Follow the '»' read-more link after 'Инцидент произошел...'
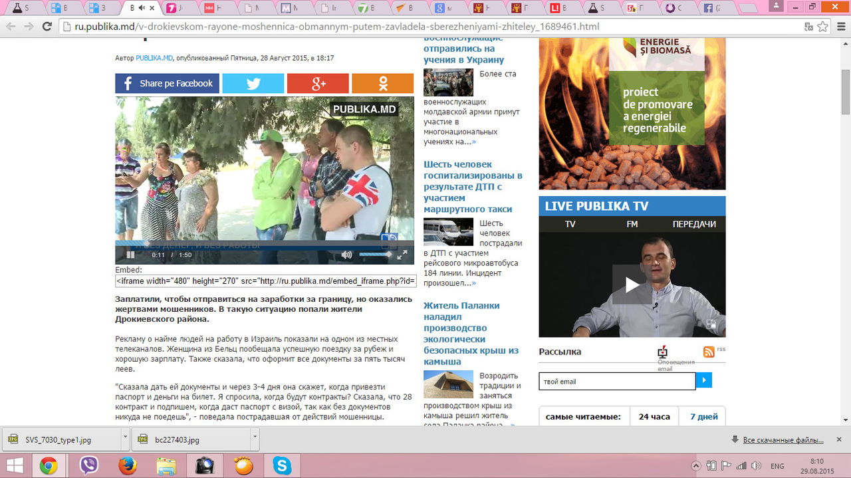This screenshot has width=851, height=478. 474,283
